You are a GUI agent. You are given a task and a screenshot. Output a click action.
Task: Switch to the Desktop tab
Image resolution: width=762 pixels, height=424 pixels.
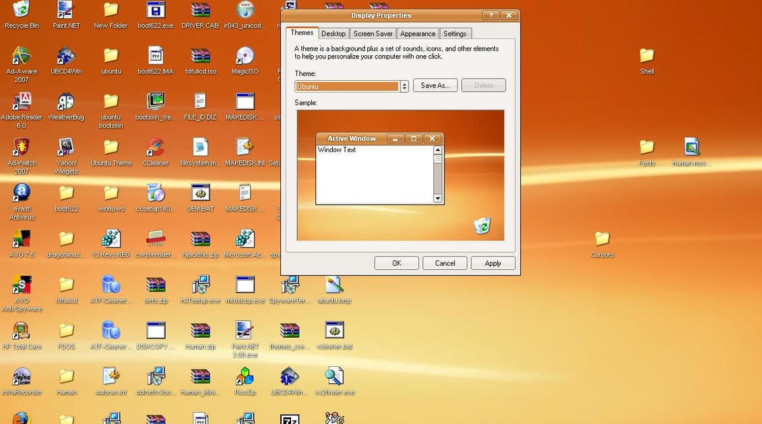pos(334,34)
